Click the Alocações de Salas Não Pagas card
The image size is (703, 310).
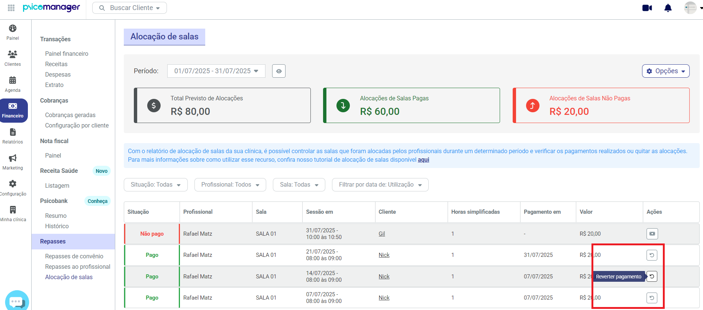(601, 106)
